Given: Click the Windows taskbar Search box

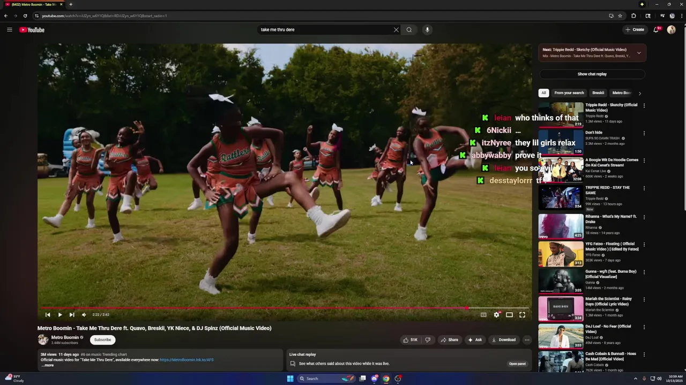Looking at the screenshot, I should click(326, 379).
